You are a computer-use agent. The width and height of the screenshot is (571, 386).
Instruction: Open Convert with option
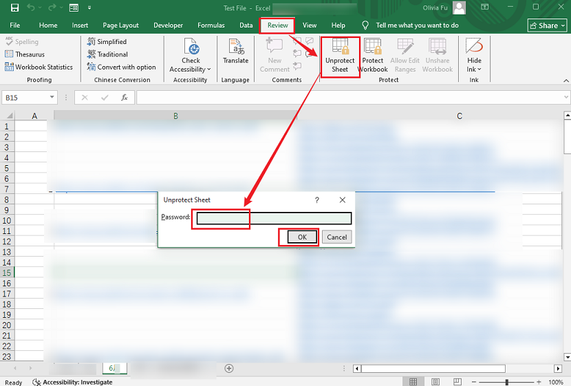click(x=121, y=67)
